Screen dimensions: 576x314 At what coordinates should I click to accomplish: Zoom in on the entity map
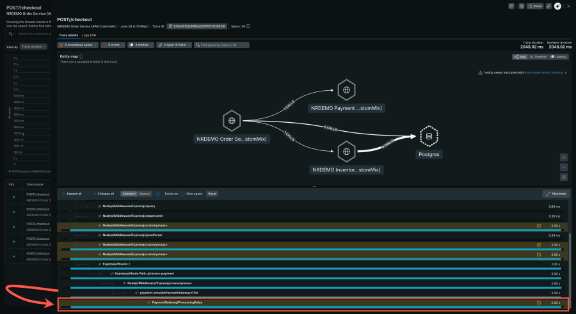coord(564,157)
